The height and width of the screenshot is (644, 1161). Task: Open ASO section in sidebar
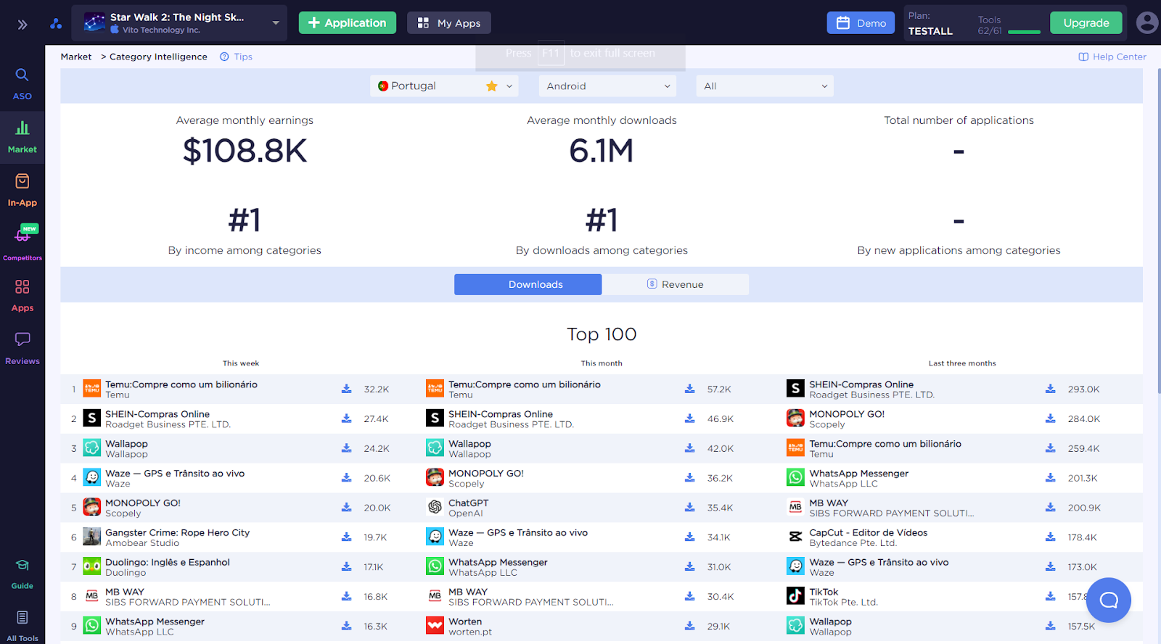(x=22, y=84)
